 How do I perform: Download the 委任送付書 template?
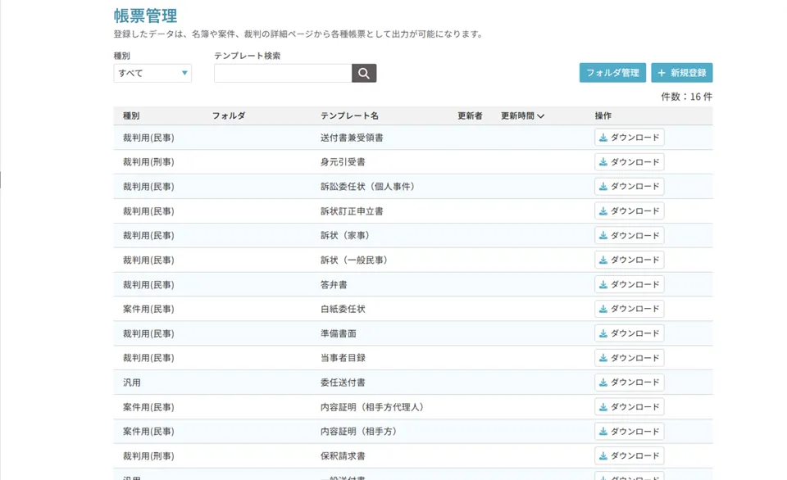point(630,383)
